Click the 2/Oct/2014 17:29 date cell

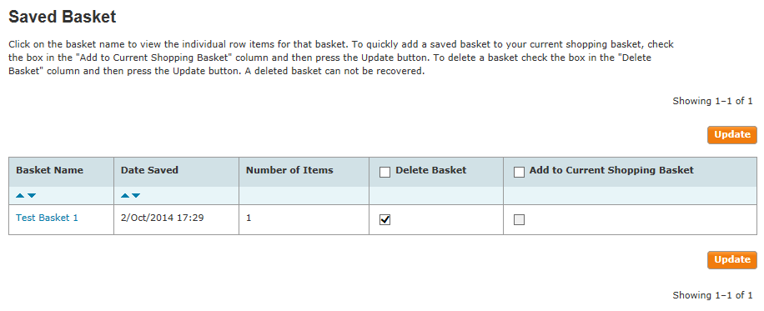[163, 218]
